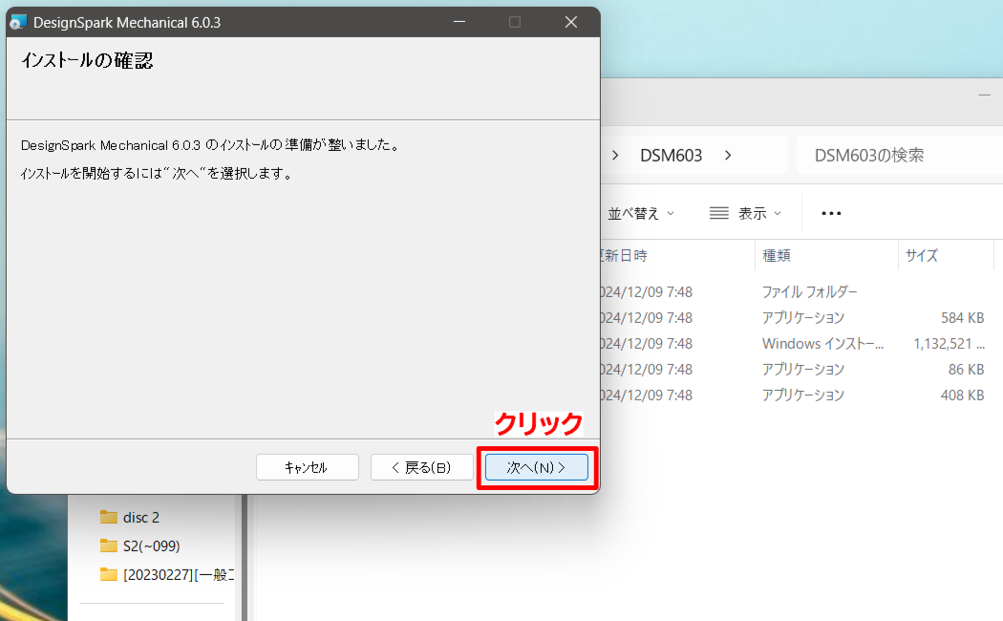Select the 584 KB アプリケーション file row

pos(797,318)
